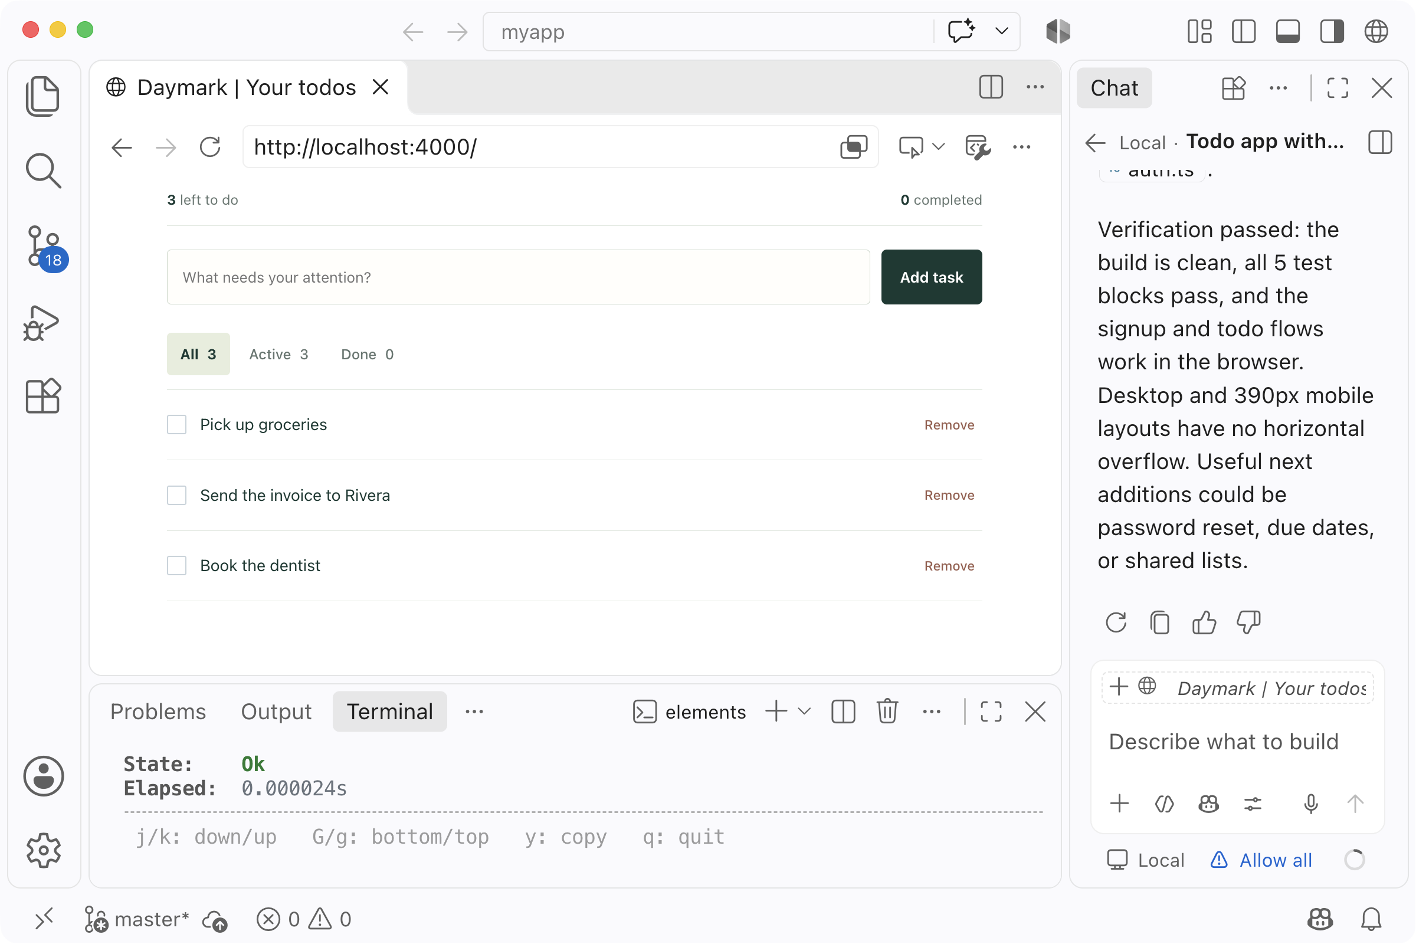Show errors and warnings count

(x=304, y=920)
